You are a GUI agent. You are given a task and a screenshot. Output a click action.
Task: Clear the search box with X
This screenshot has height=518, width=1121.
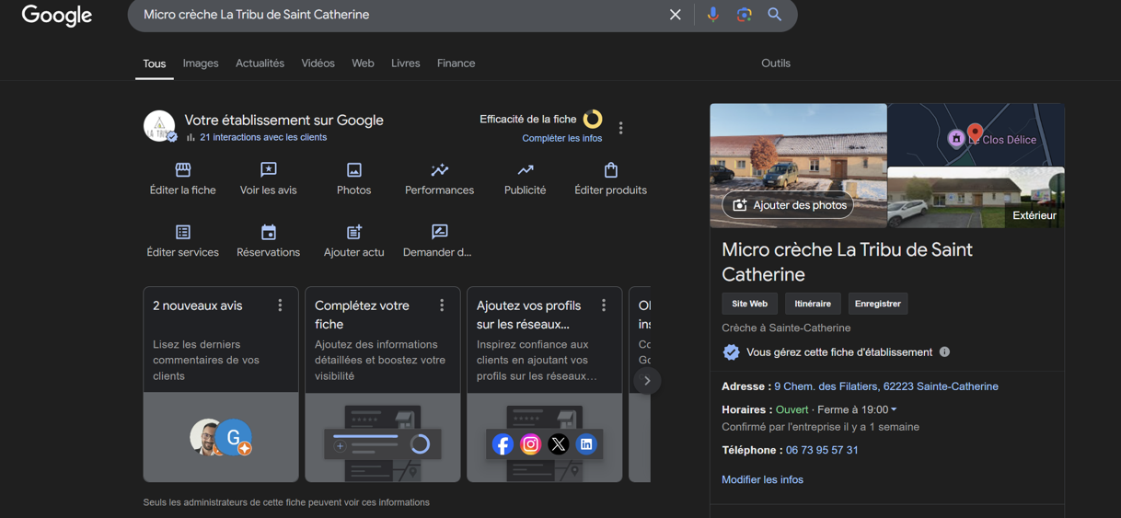tap(675, 15)
